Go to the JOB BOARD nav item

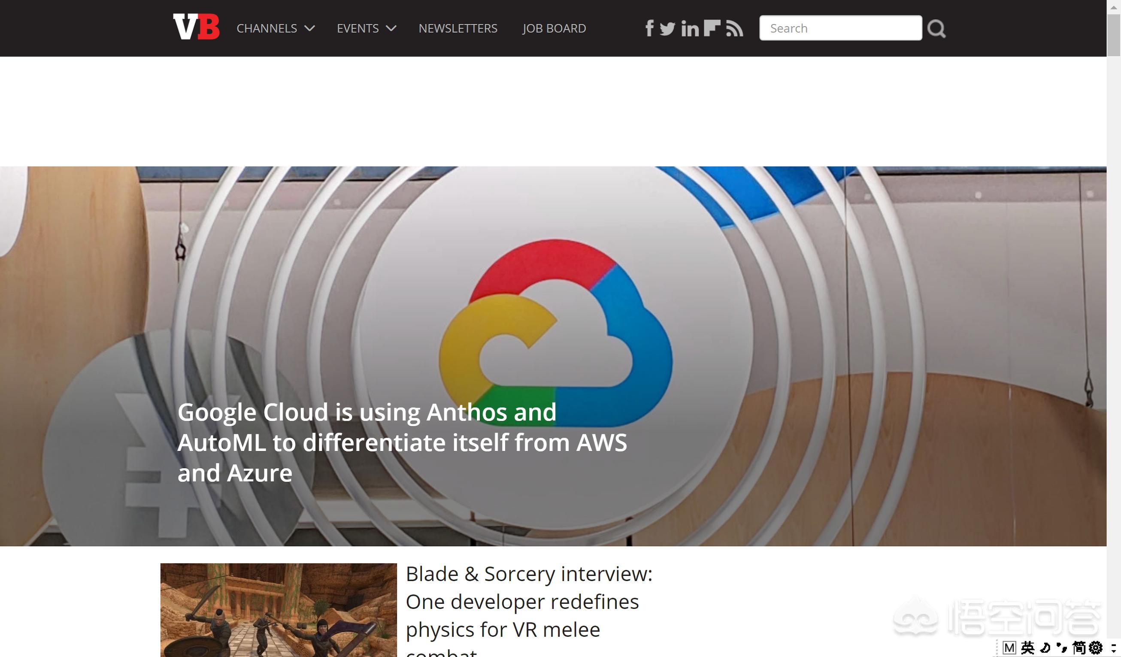click(554, 28)
